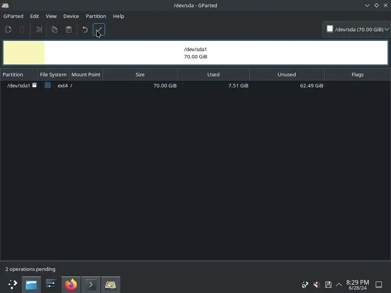Sort by the File System column header

pos(53,74)
